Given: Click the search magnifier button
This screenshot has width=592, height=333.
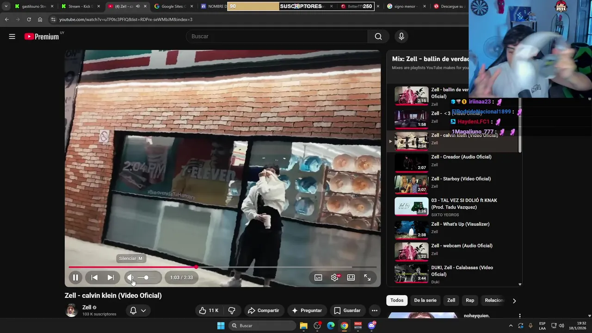Looking at the screenshot, I should [378, 37].
